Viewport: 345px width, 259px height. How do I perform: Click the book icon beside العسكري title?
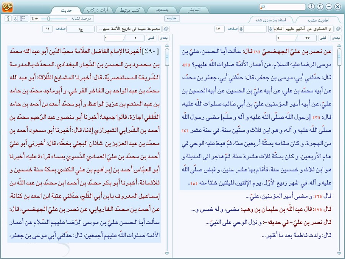pyautogui.click(x=338, y=29)
